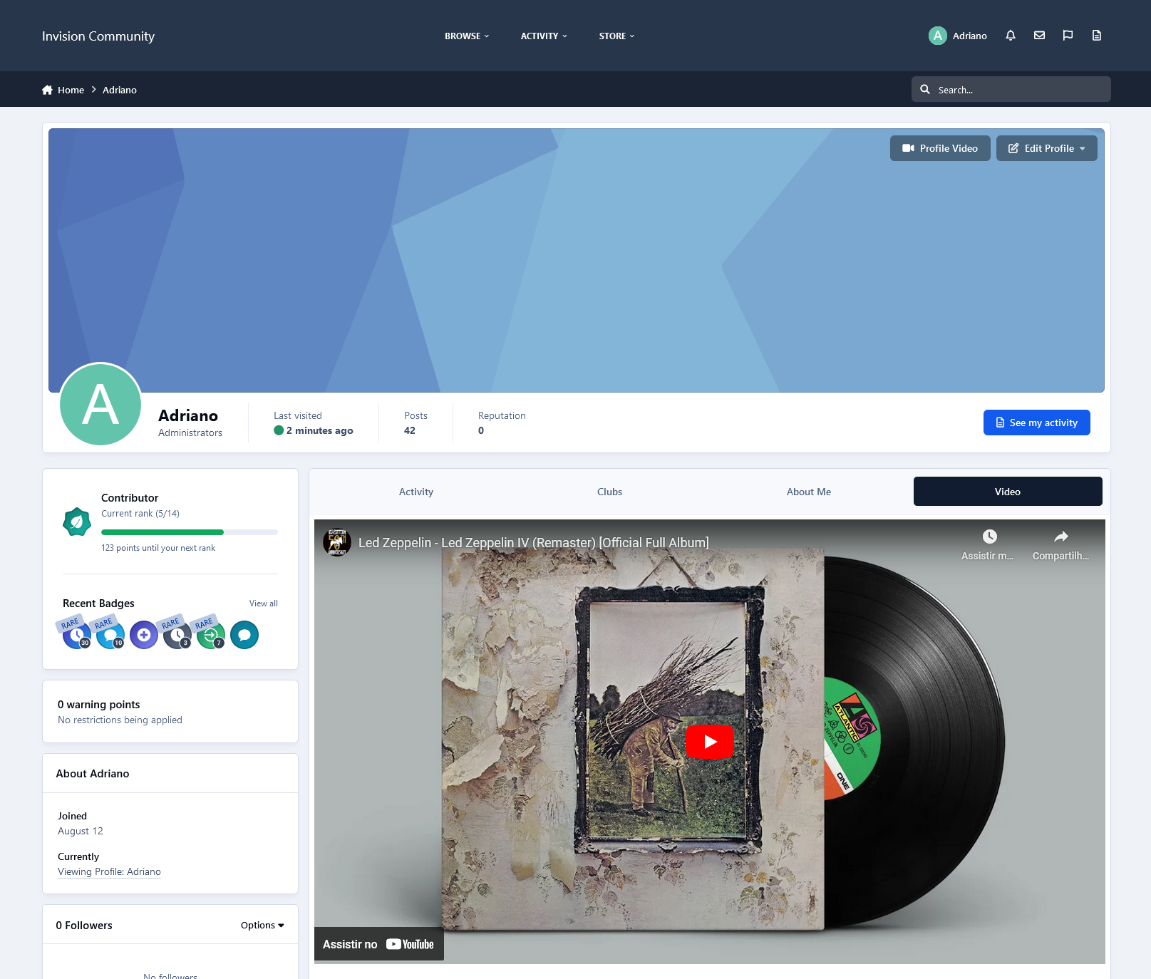Click the Posts count 42

410,430
